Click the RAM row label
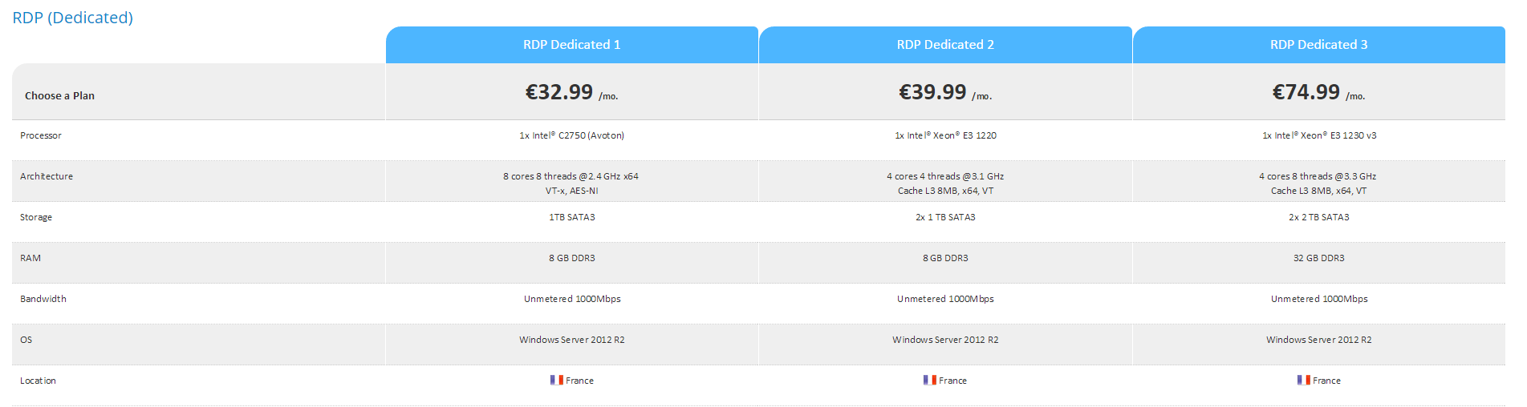 pyautogui.click(x=30, y=258)
